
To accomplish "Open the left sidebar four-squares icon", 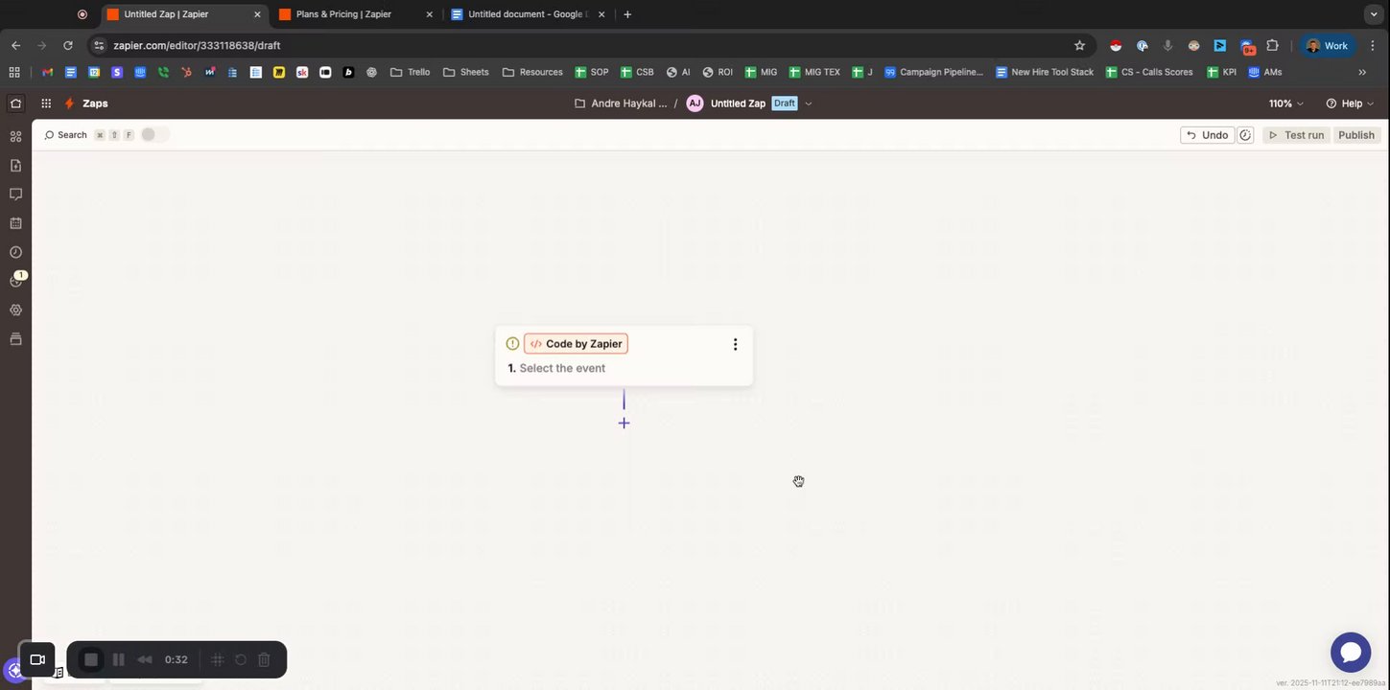I will coord(15,137).
